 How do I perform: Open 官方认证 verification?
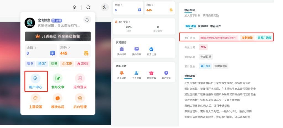[x=151, y=51]
